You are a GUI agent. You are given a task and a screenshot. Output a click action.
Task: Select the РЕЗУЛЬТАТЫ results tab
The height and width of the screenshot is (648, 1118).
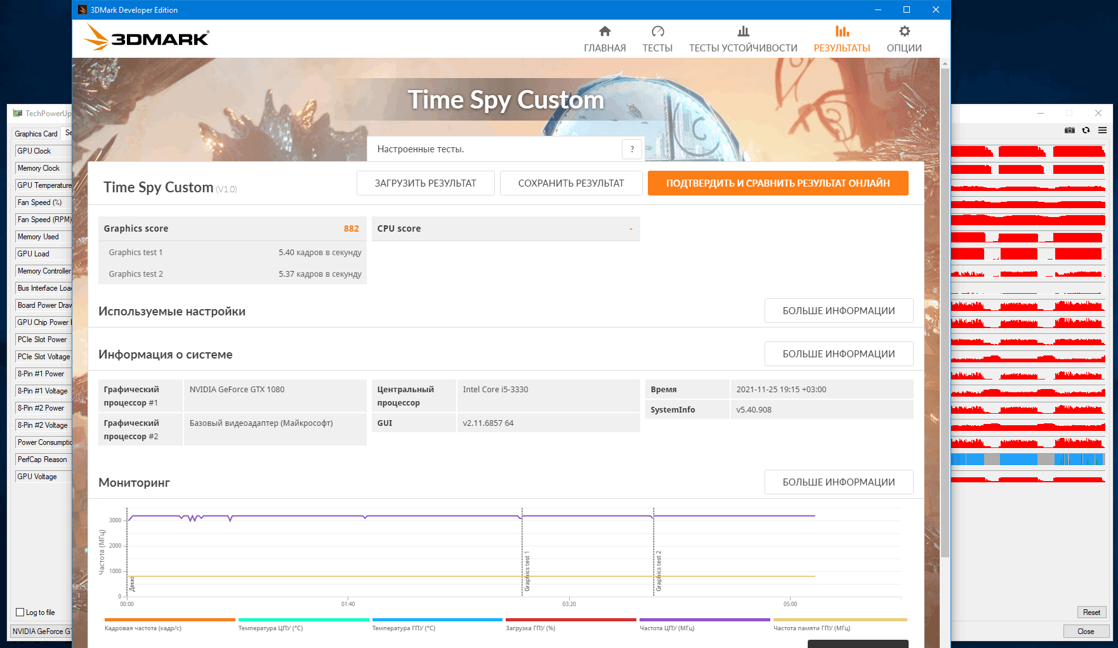click(842, 39)
